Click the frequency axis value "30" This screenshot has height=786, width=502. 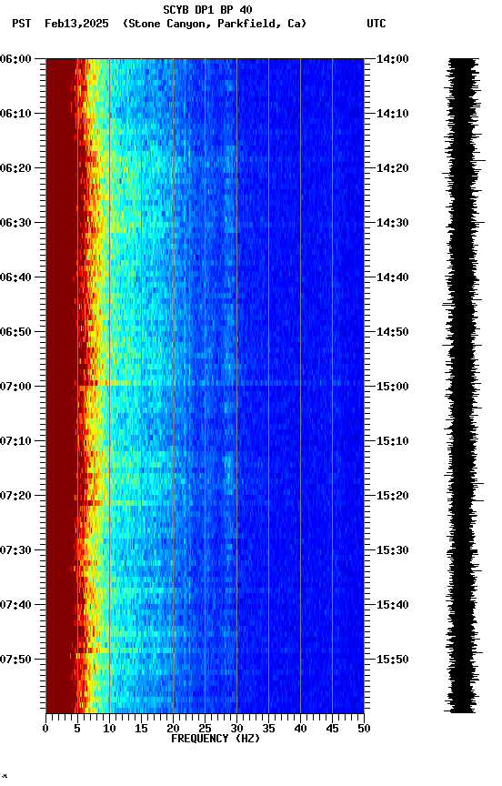tap(236, 729)
